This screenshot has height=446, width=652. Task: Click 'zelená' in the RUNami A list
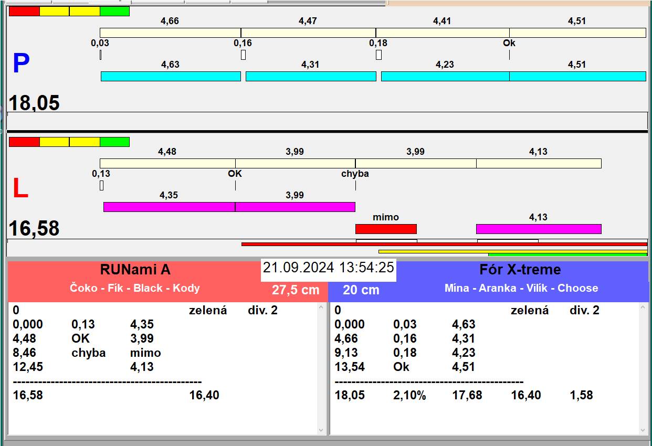coord(208,310)
